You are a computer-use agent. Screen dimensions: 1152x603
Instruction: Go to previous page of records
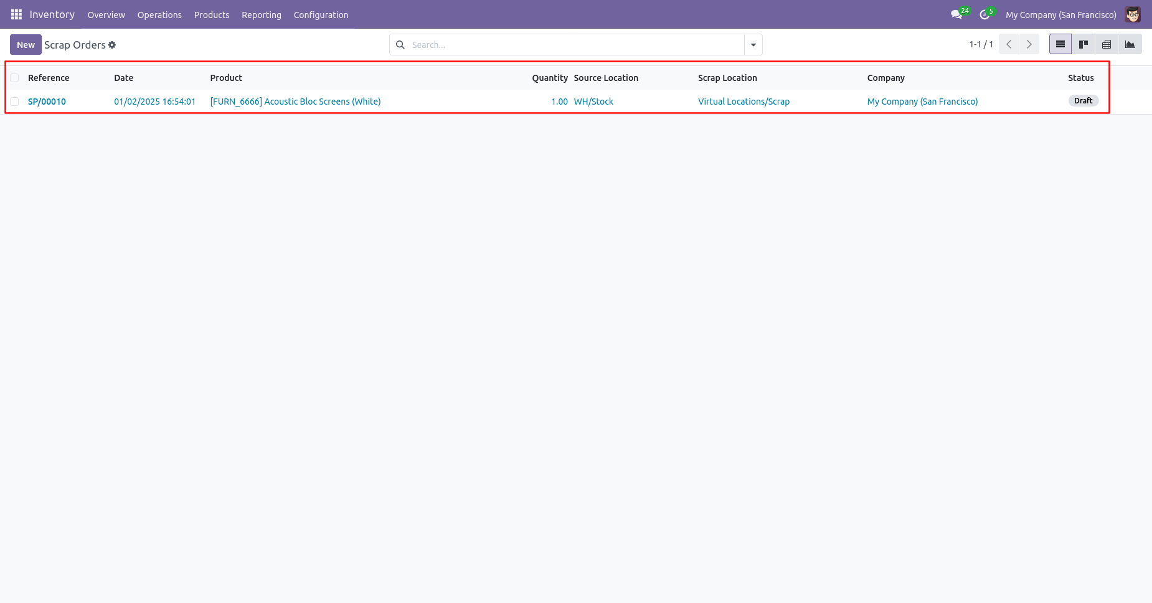click(1009, 44)
